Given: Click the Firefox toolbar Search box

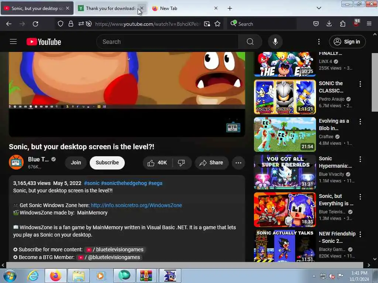Looking at the screenshot, I should (262, 24).
